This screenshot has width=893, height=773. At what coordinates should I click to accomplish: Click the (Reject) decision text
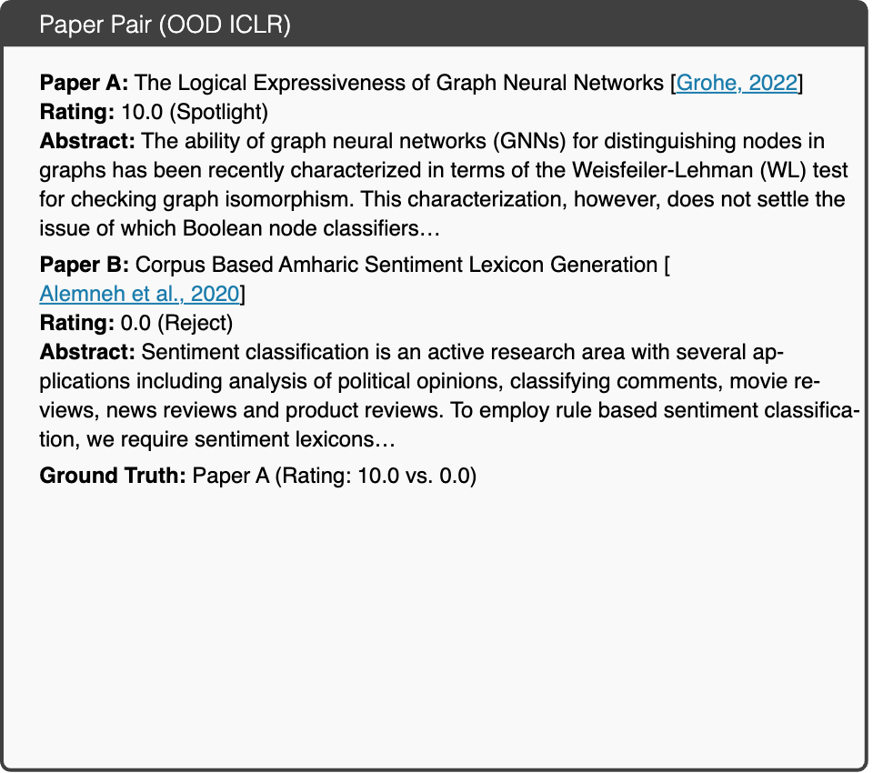[195, 323]
